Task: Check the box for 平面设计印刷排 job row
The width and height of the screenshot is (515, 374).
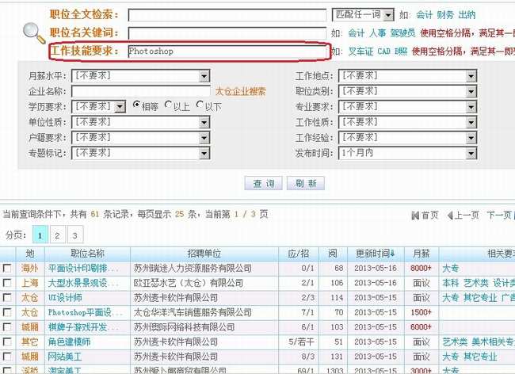Action: (x=7, y=269)
